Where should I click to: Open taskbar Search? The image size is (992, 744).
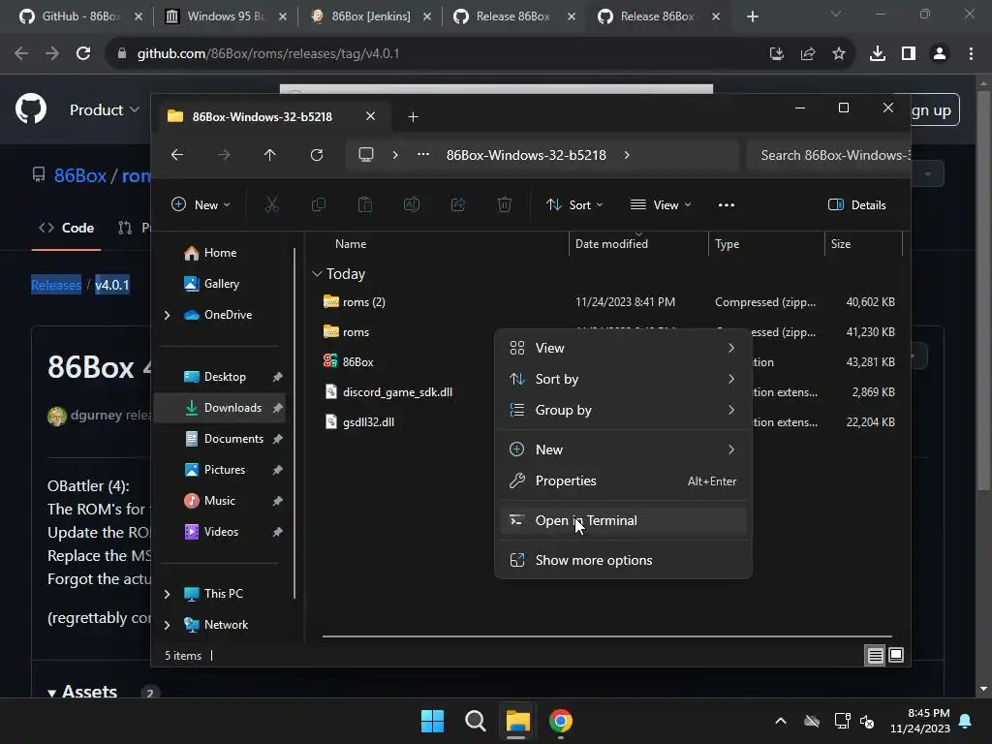click(x=475, y=721)
